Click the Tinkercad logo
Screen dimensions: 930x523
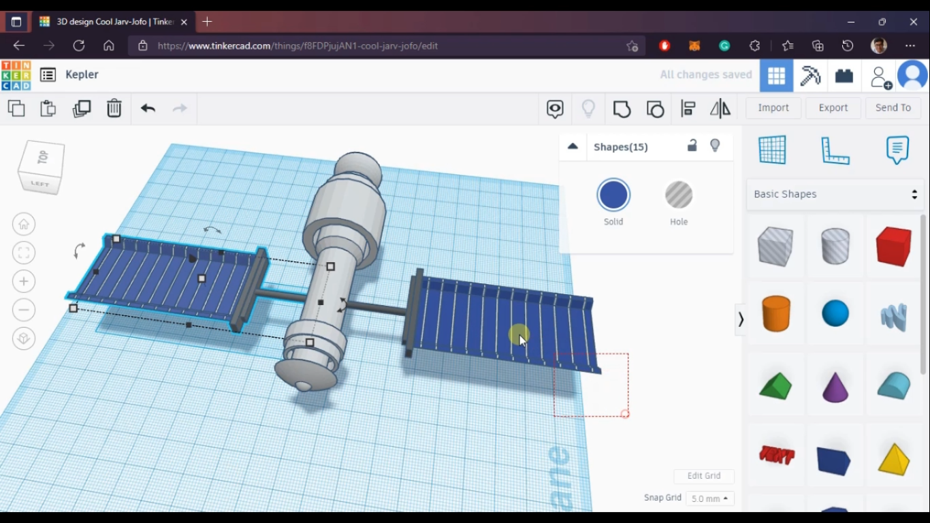pyautogui.click(x=16, y=75)
